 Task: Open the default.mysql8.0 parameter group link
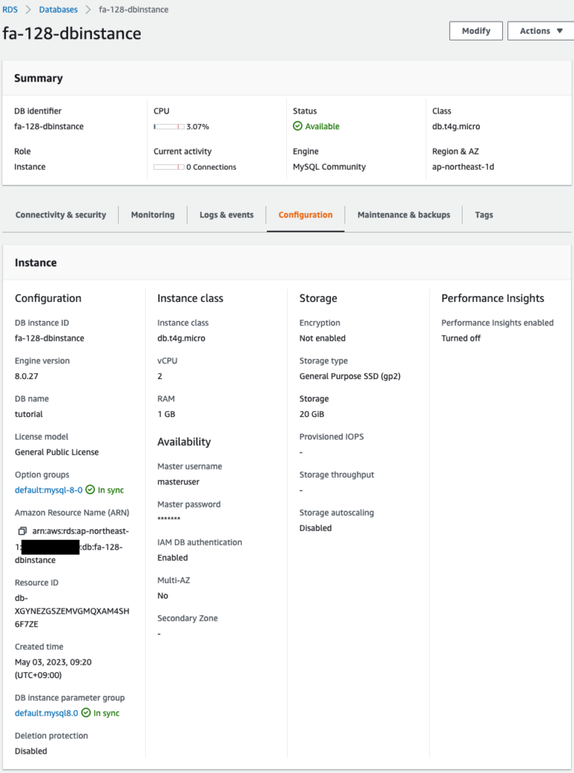(45, 713)
